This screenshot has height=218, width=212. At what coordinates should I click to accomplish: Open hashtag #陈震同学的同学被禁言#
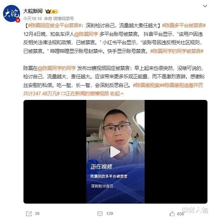click(177, 51)
